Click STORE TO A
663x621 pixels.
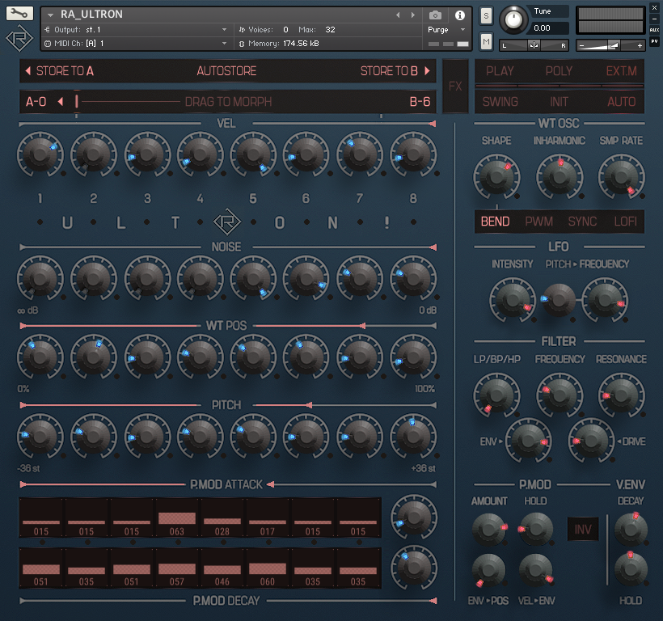[65, 71]
